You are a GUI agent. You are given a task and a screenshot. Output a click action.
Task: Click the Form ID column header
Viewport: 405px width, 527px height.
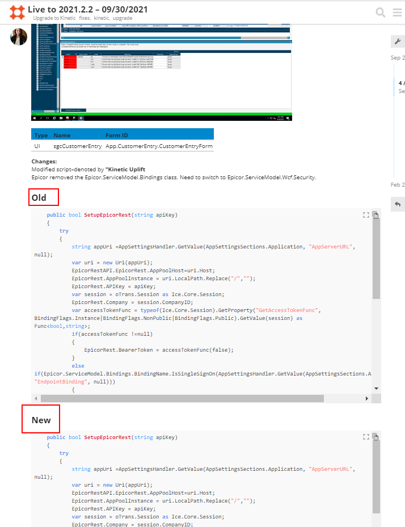(117, 136)
